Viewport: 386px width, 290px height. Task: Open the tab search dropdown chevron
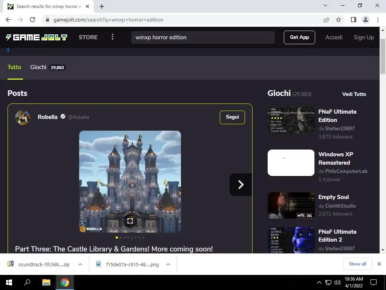coord(325,5)
